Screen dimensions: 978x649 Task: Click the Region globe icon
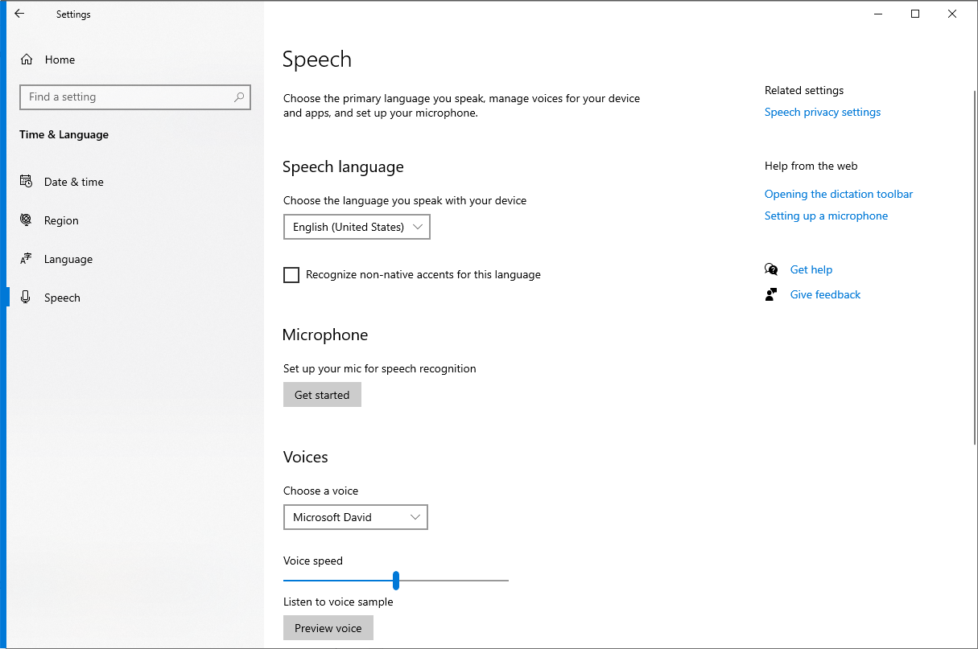[x=27, y=220]
